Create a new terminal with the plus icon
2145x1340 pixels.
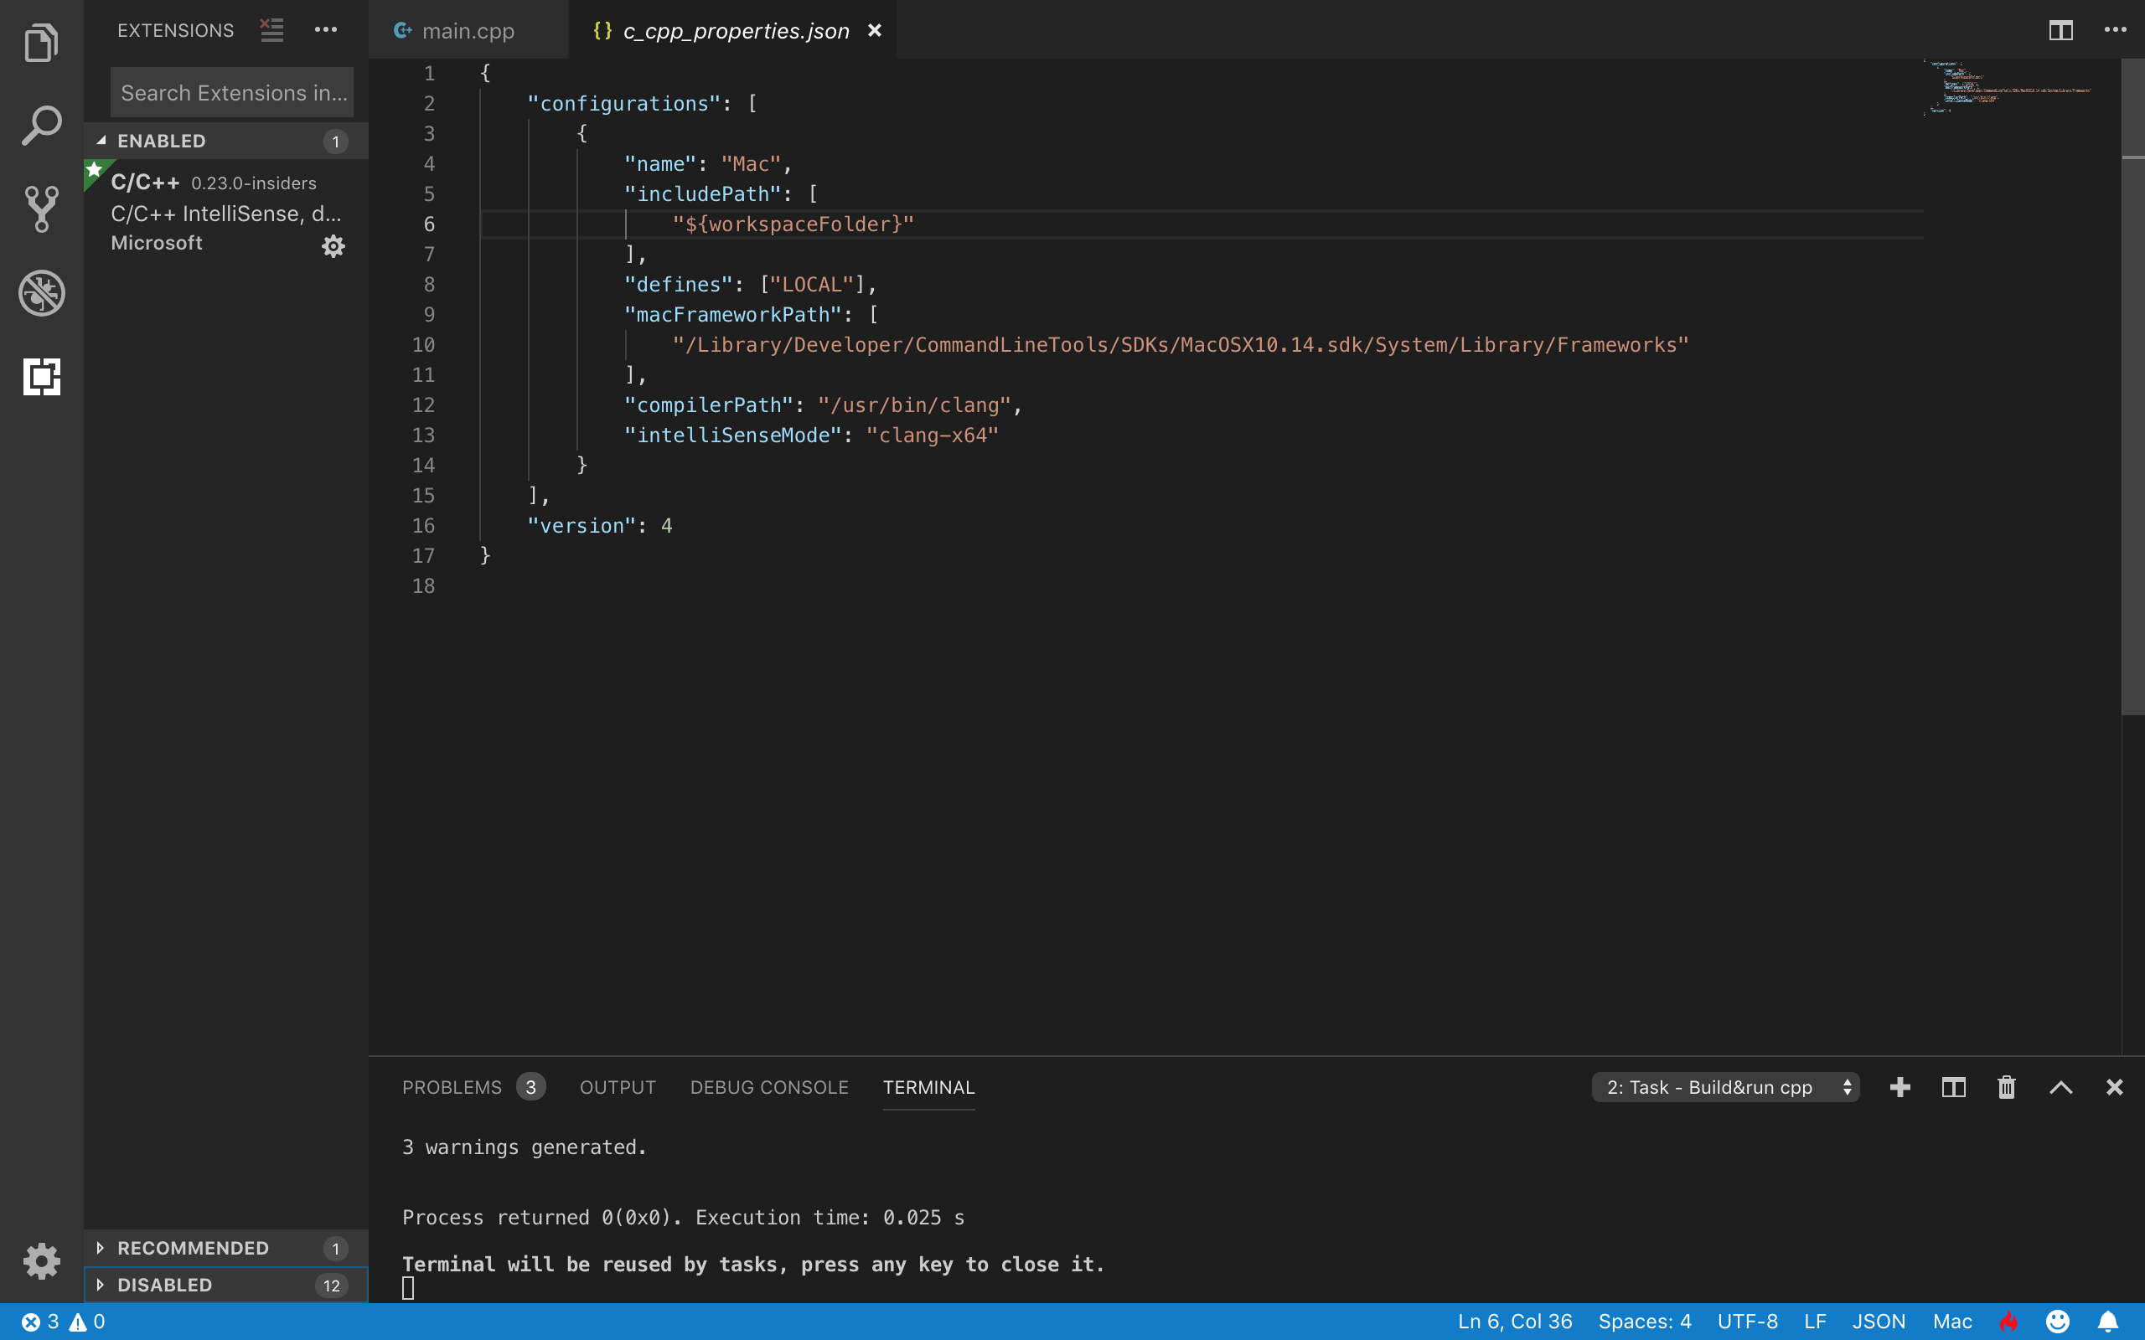point(1899,1086)
